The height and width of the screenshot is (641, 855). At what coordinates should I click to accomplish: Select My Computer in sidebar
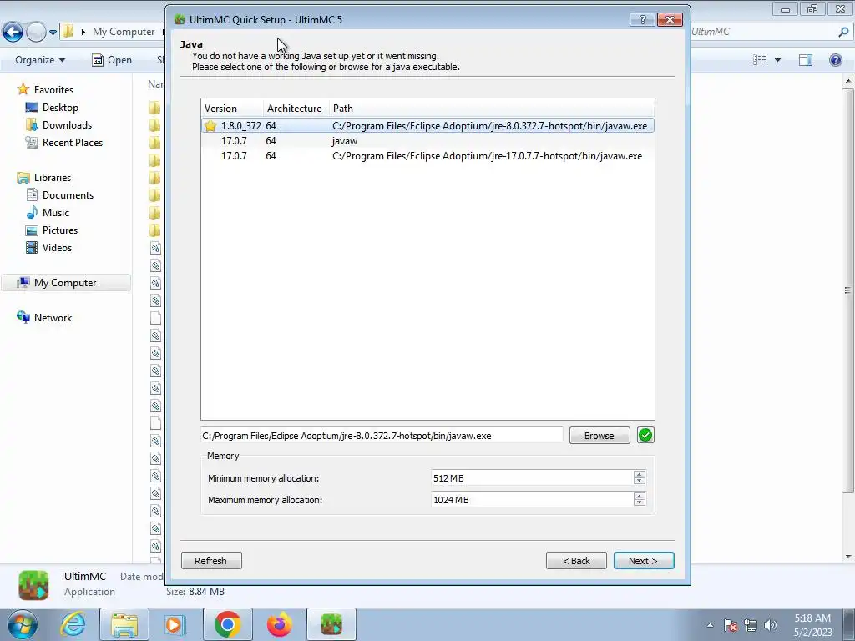point(65,283)
